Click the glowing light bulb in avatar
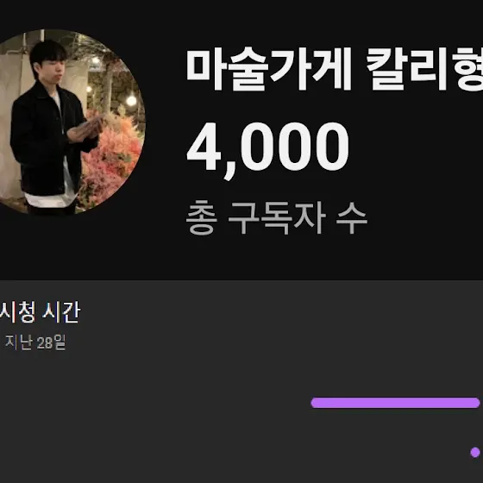 click(x=131, y=100)
